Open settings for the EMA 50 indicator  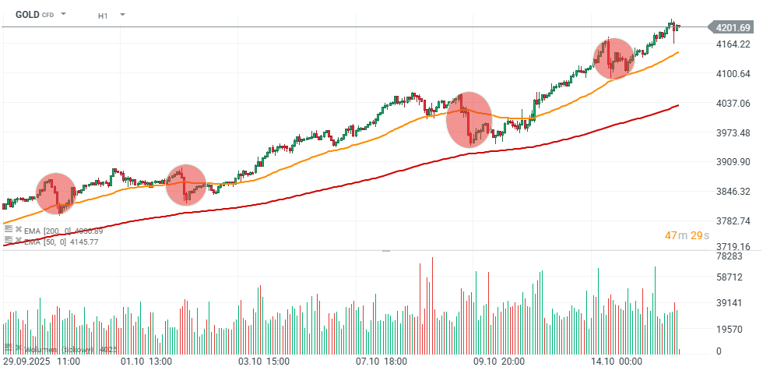tap(9, 242)
